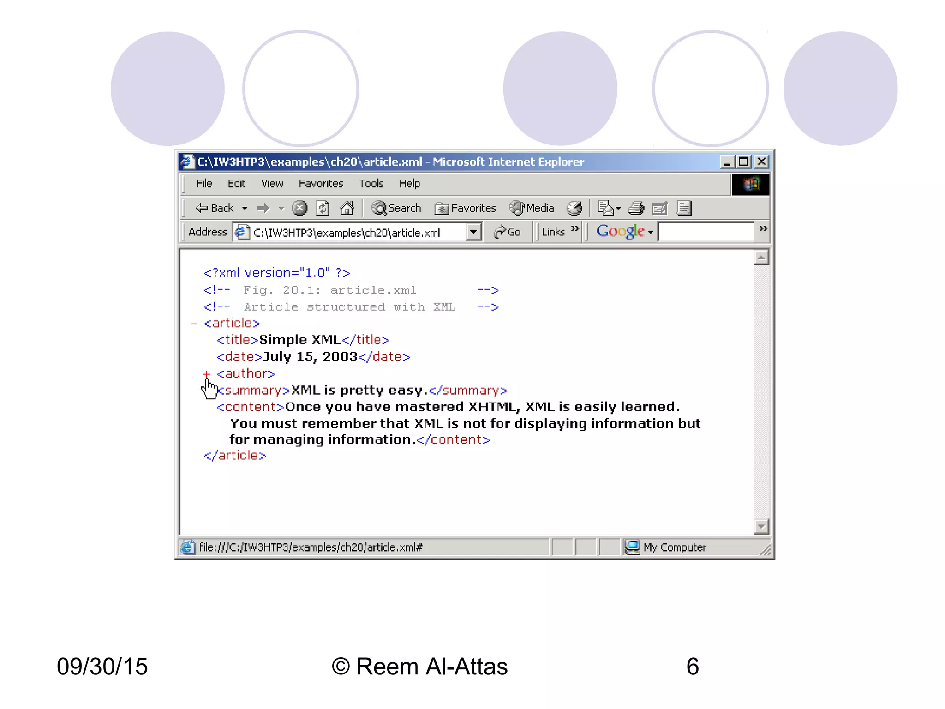This screenshot has height=709, width=945.
Task: Open the History toolbar icon
Action: pos(574,209)
